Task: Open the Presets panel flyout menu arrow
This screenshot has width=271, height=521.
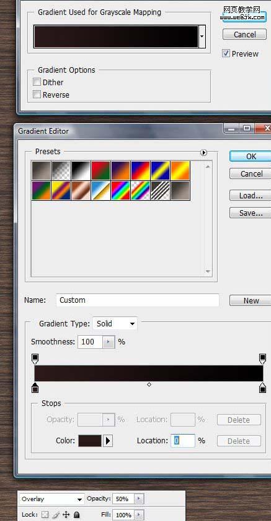Action: tap(204, 152)
